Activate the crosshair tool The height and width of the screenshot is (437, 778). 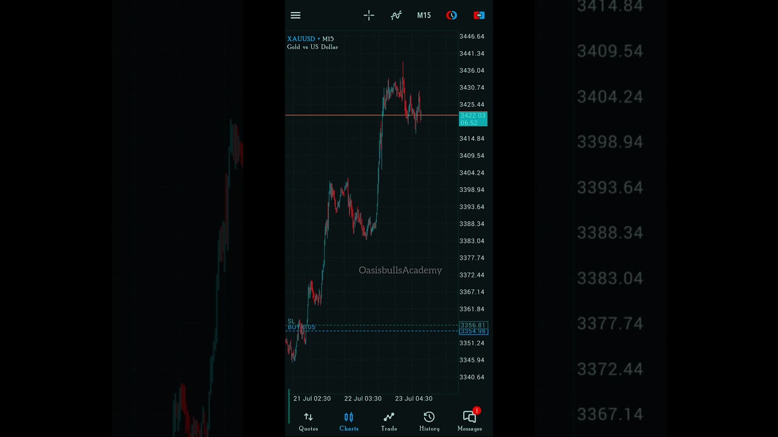369,15
